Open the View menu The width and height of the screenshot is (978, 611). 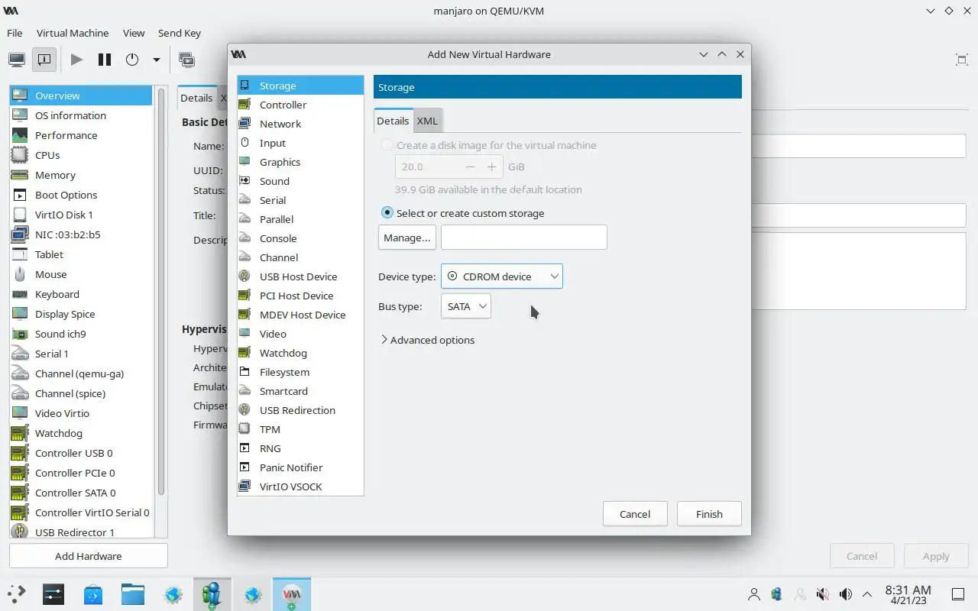[x=134, y=33]
